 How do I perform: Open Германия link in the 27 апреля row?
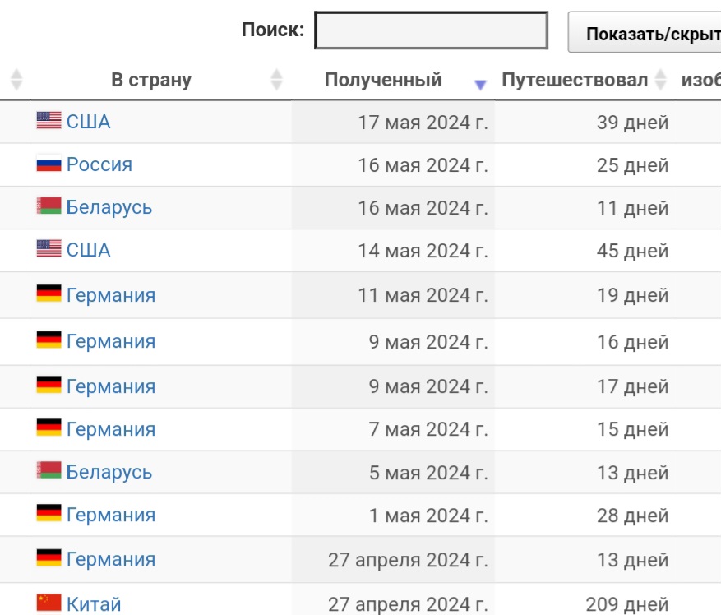point(111,559)
